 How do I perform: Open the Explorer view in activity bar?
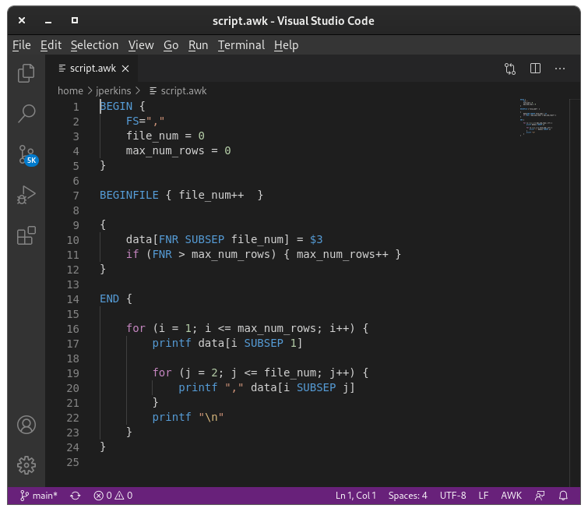click(x=26, y=72)
